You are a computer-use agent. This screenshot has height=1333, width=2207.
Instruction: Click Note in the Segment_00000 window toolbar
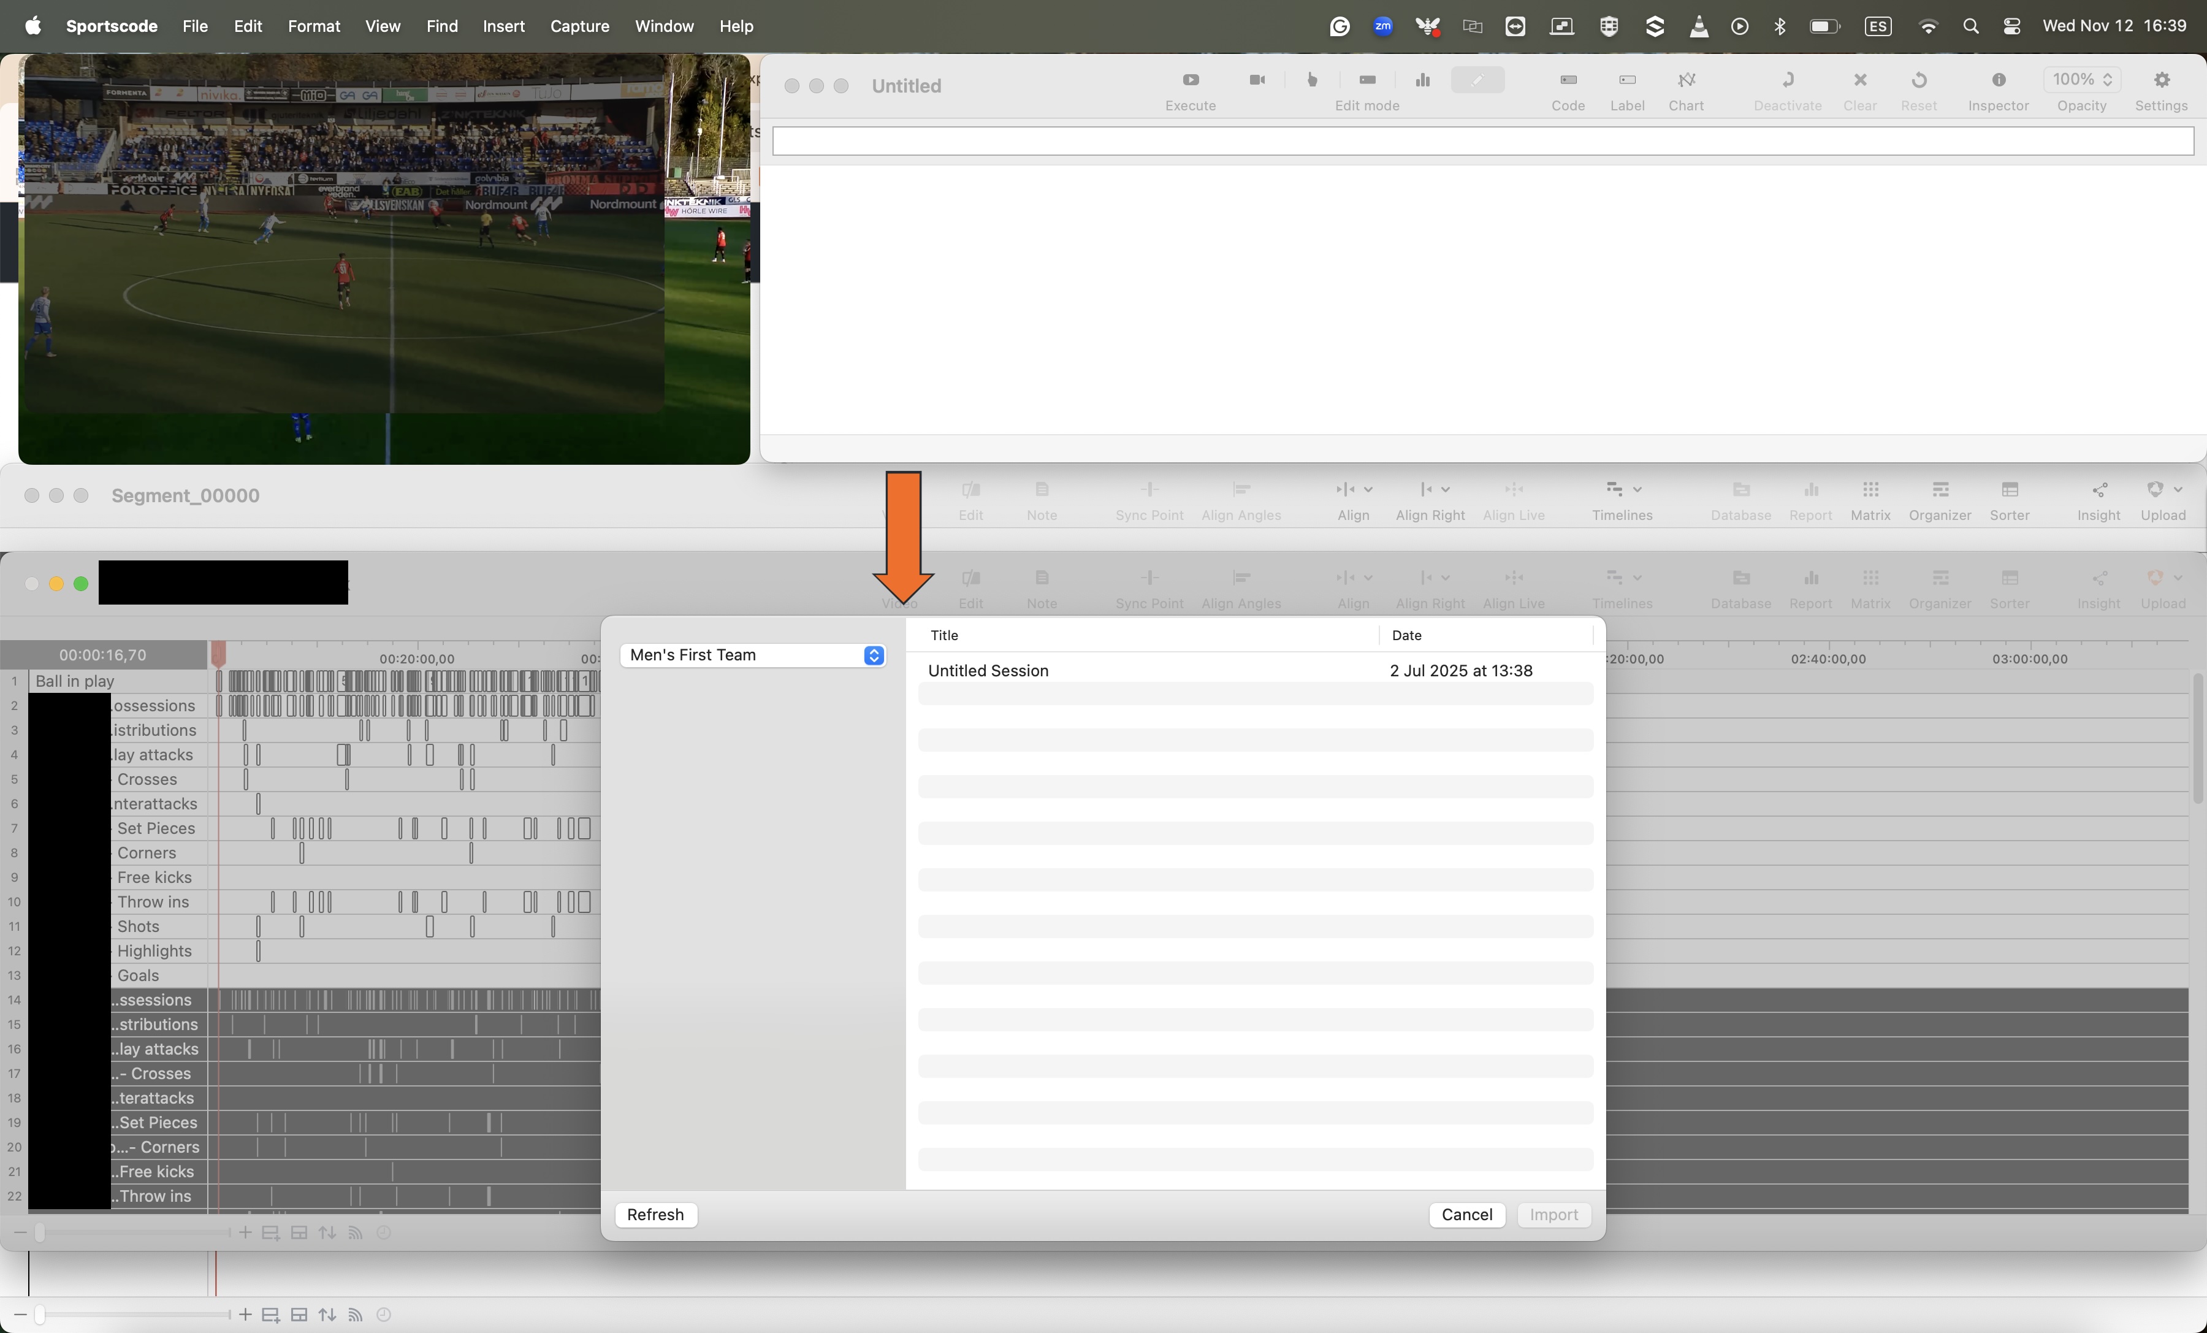tap(1041, 500)
